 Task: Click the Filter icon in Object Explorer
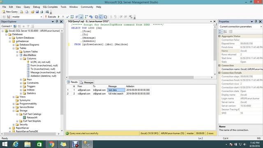(28, 26)
